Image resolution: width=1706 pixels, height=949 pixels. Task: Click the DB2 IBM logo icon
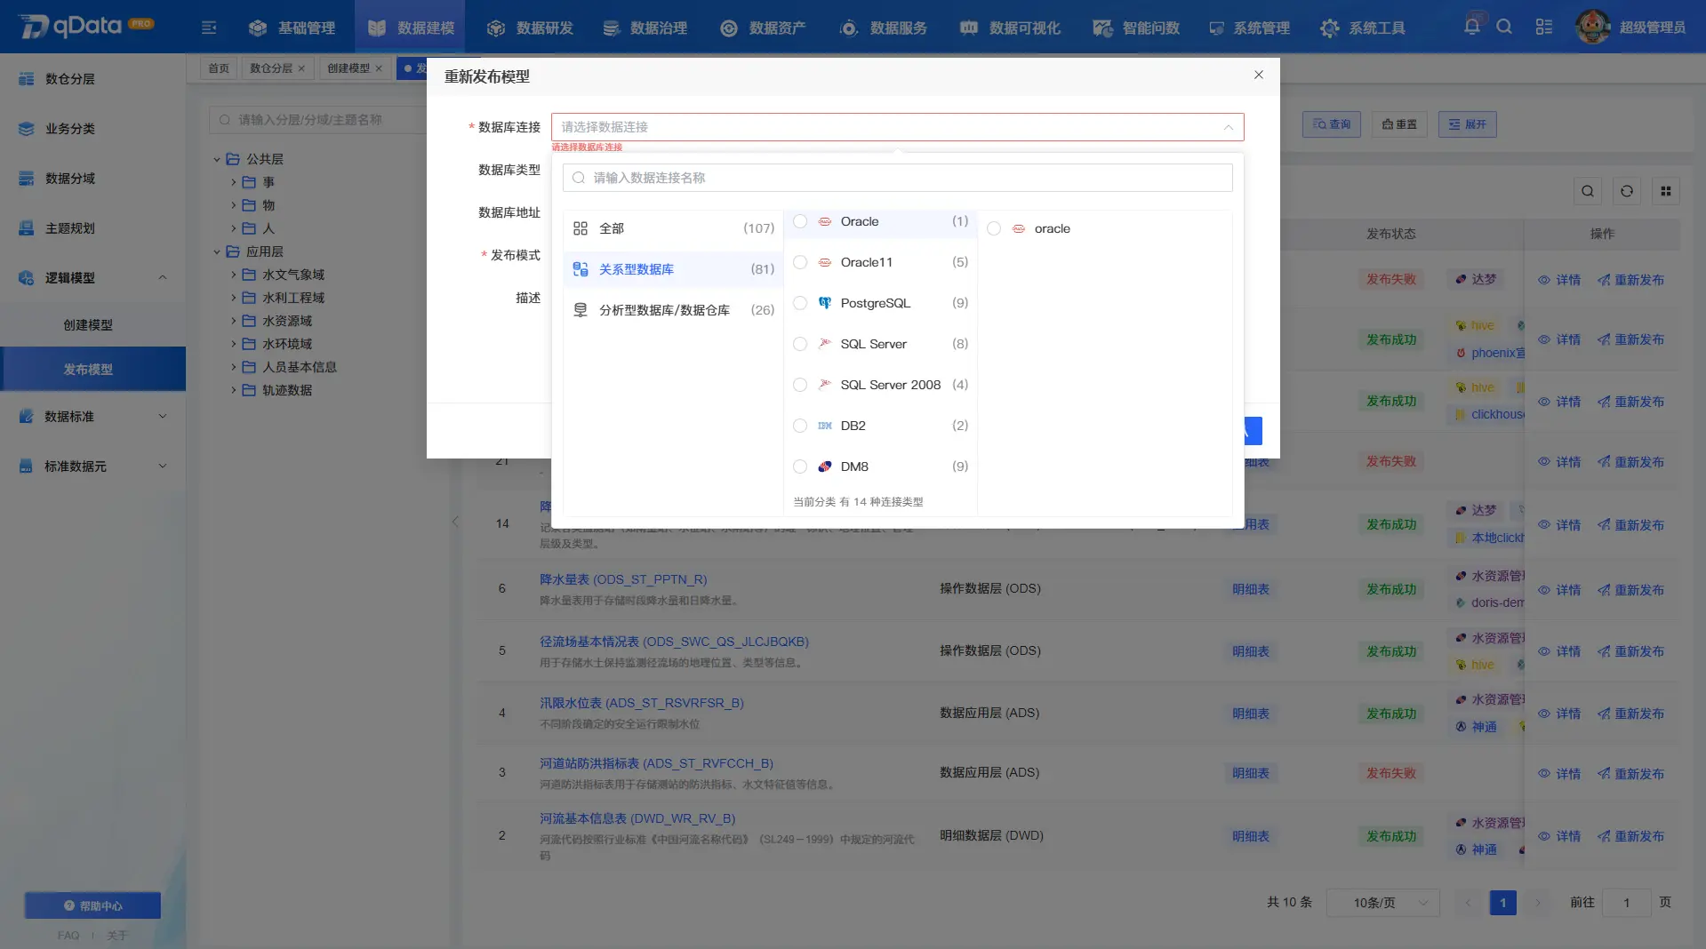[825, 426]
